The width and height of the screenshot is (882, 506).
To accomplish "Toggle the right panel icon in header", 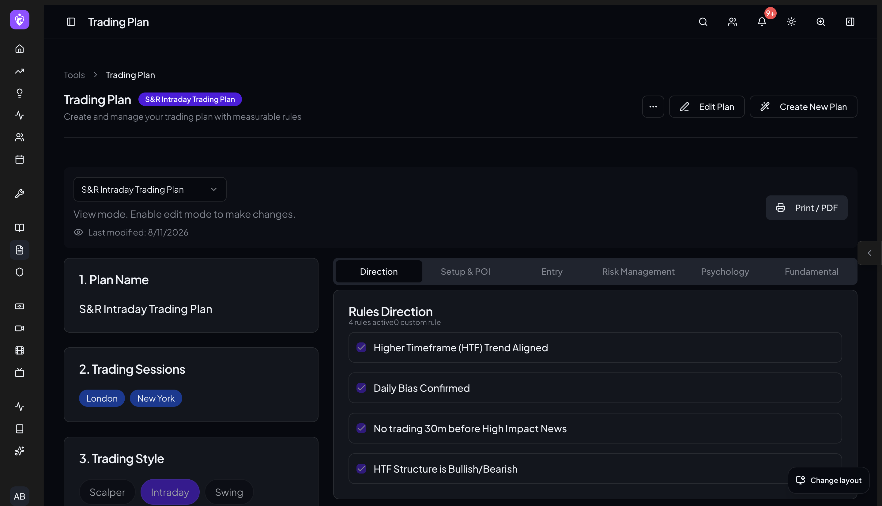I will tap(850, 22).
